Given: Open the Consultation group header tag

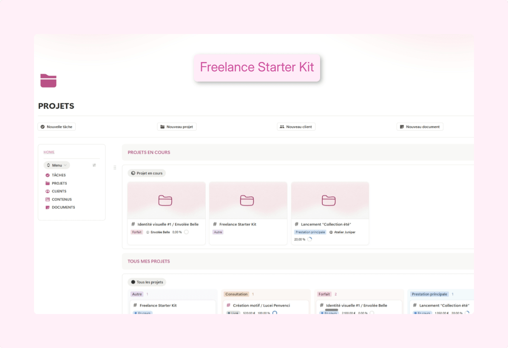Looking at the screenshot, I should click(236, 294).
